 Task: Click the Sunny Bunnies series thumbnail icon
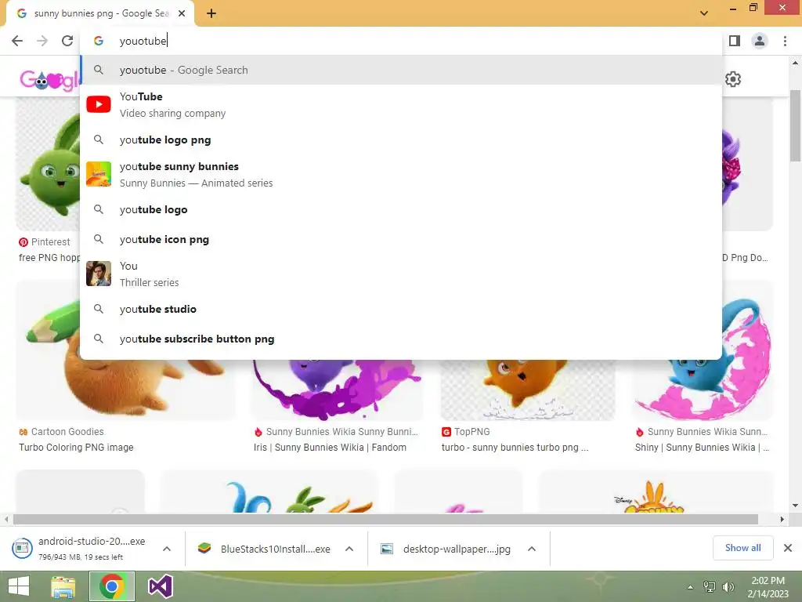[99, 174]
